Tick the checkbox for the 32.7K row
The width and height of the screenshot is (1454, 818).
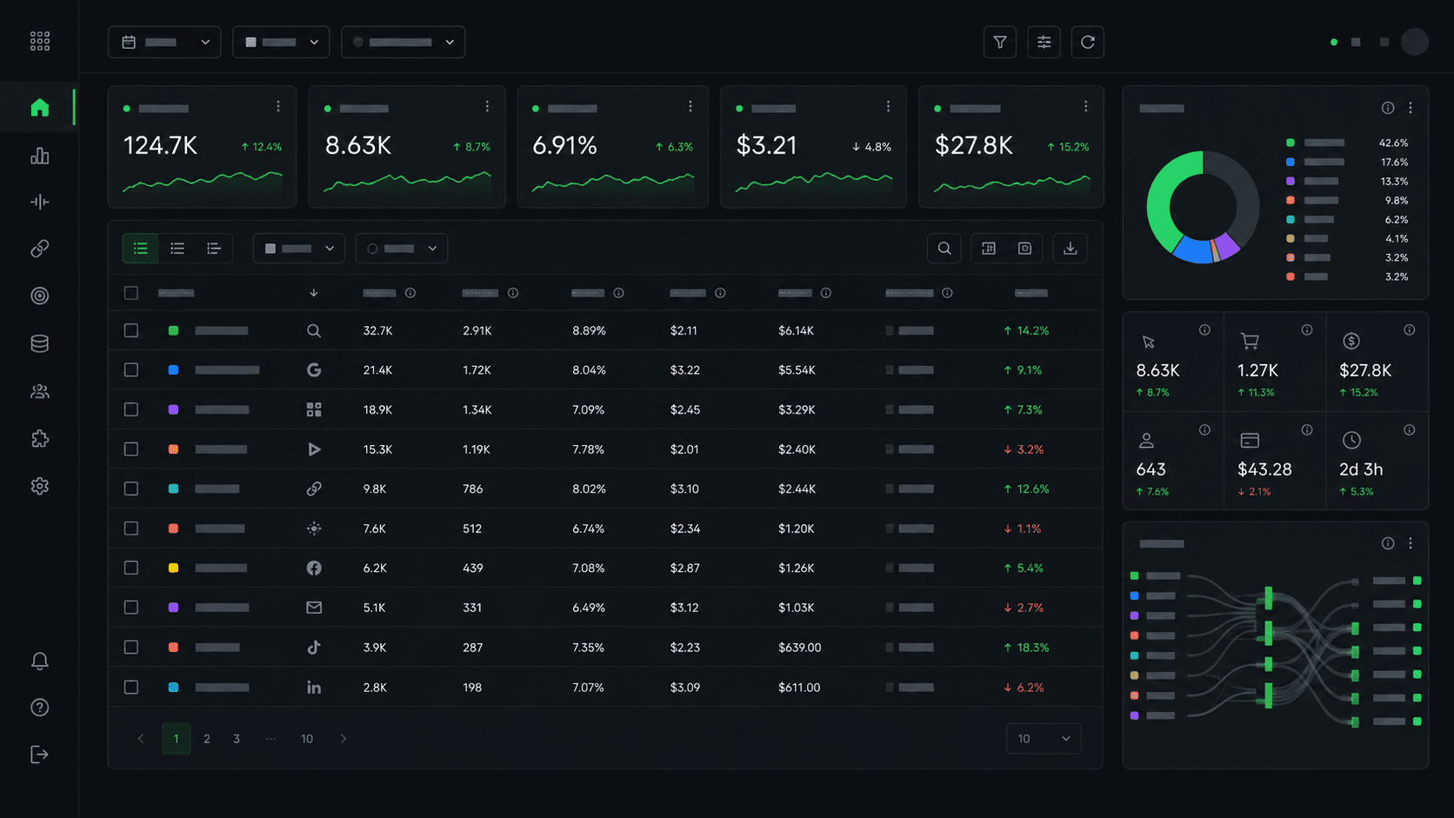[x=131, y=330]
